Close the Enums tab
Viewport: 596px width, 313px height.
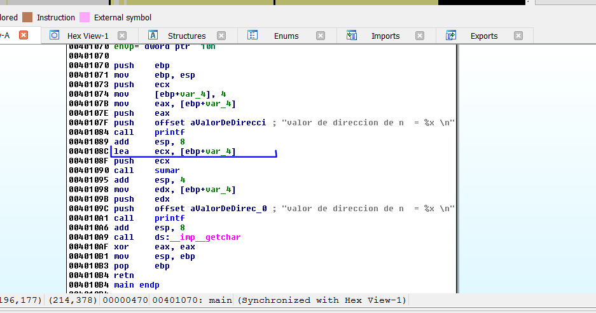coord(321,36)
